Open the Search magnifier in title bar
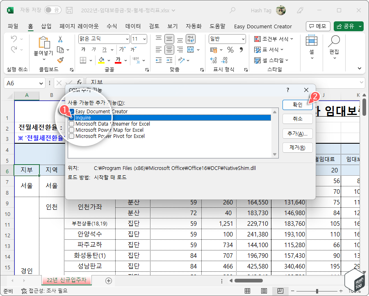Screen dimensions: 369x296 click(x=232, y=10)
